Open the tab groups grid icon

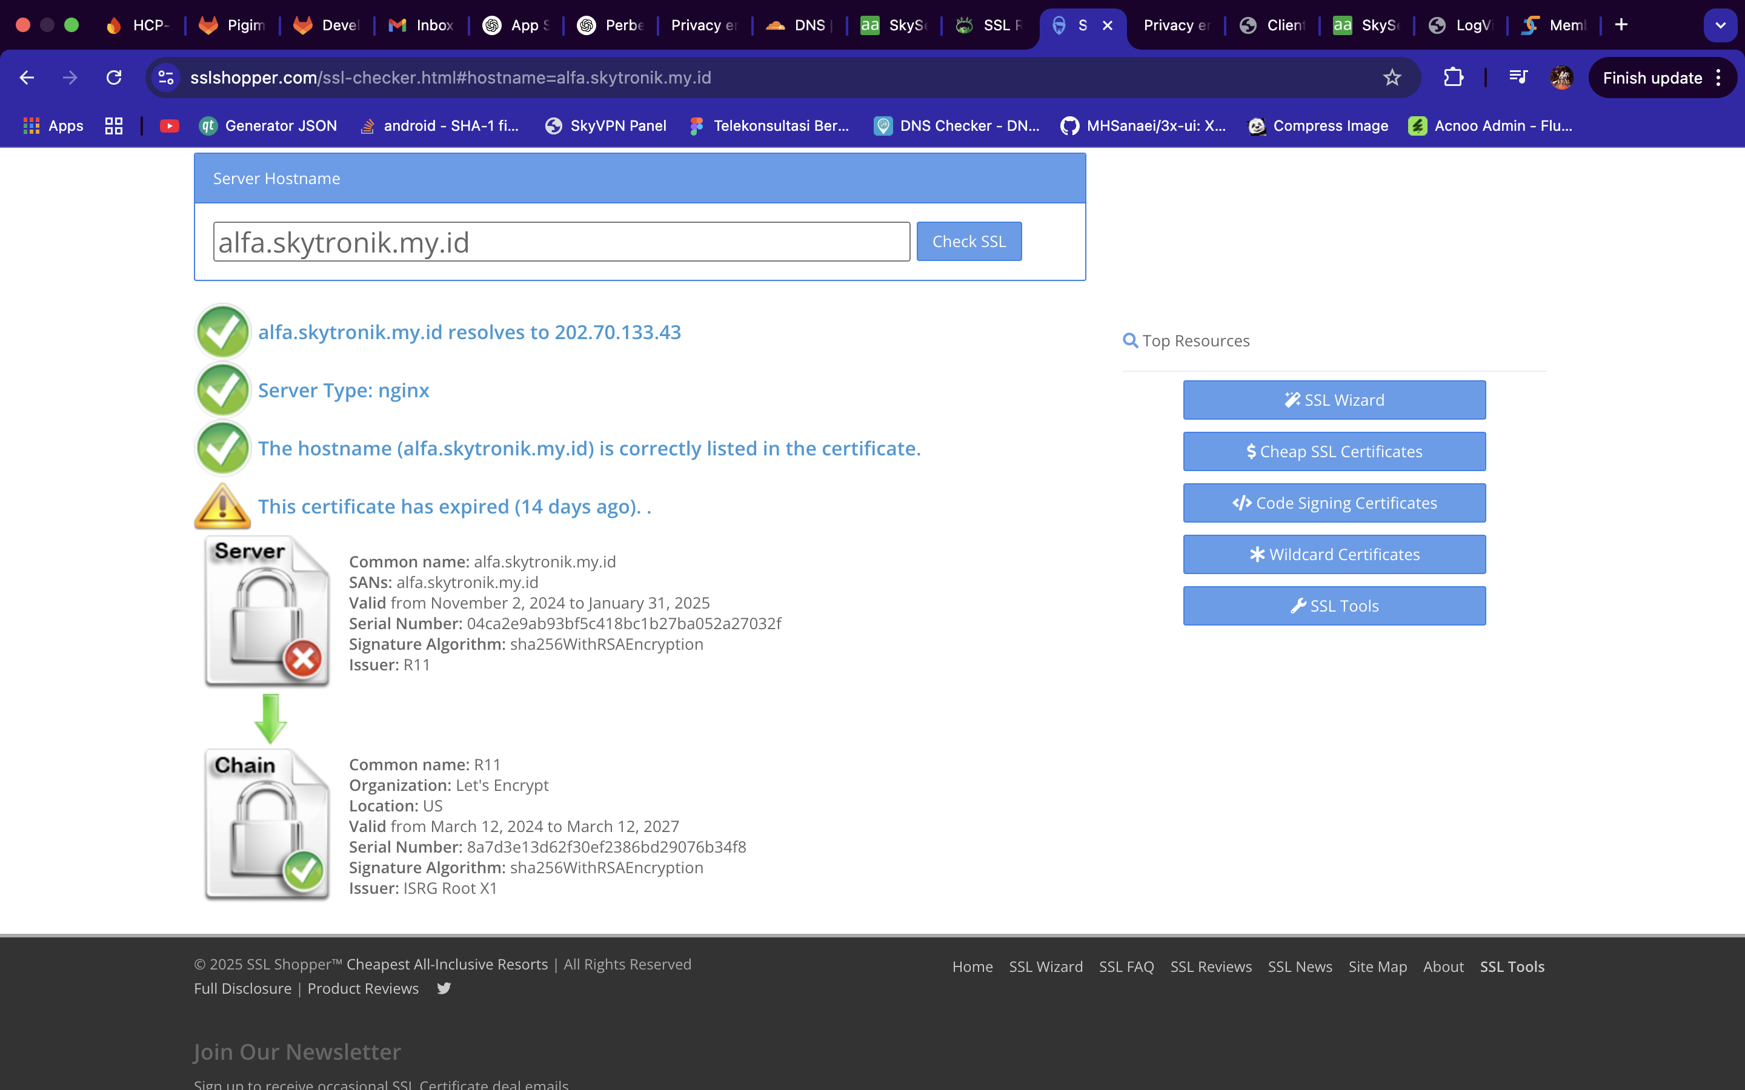coord(114,126)
